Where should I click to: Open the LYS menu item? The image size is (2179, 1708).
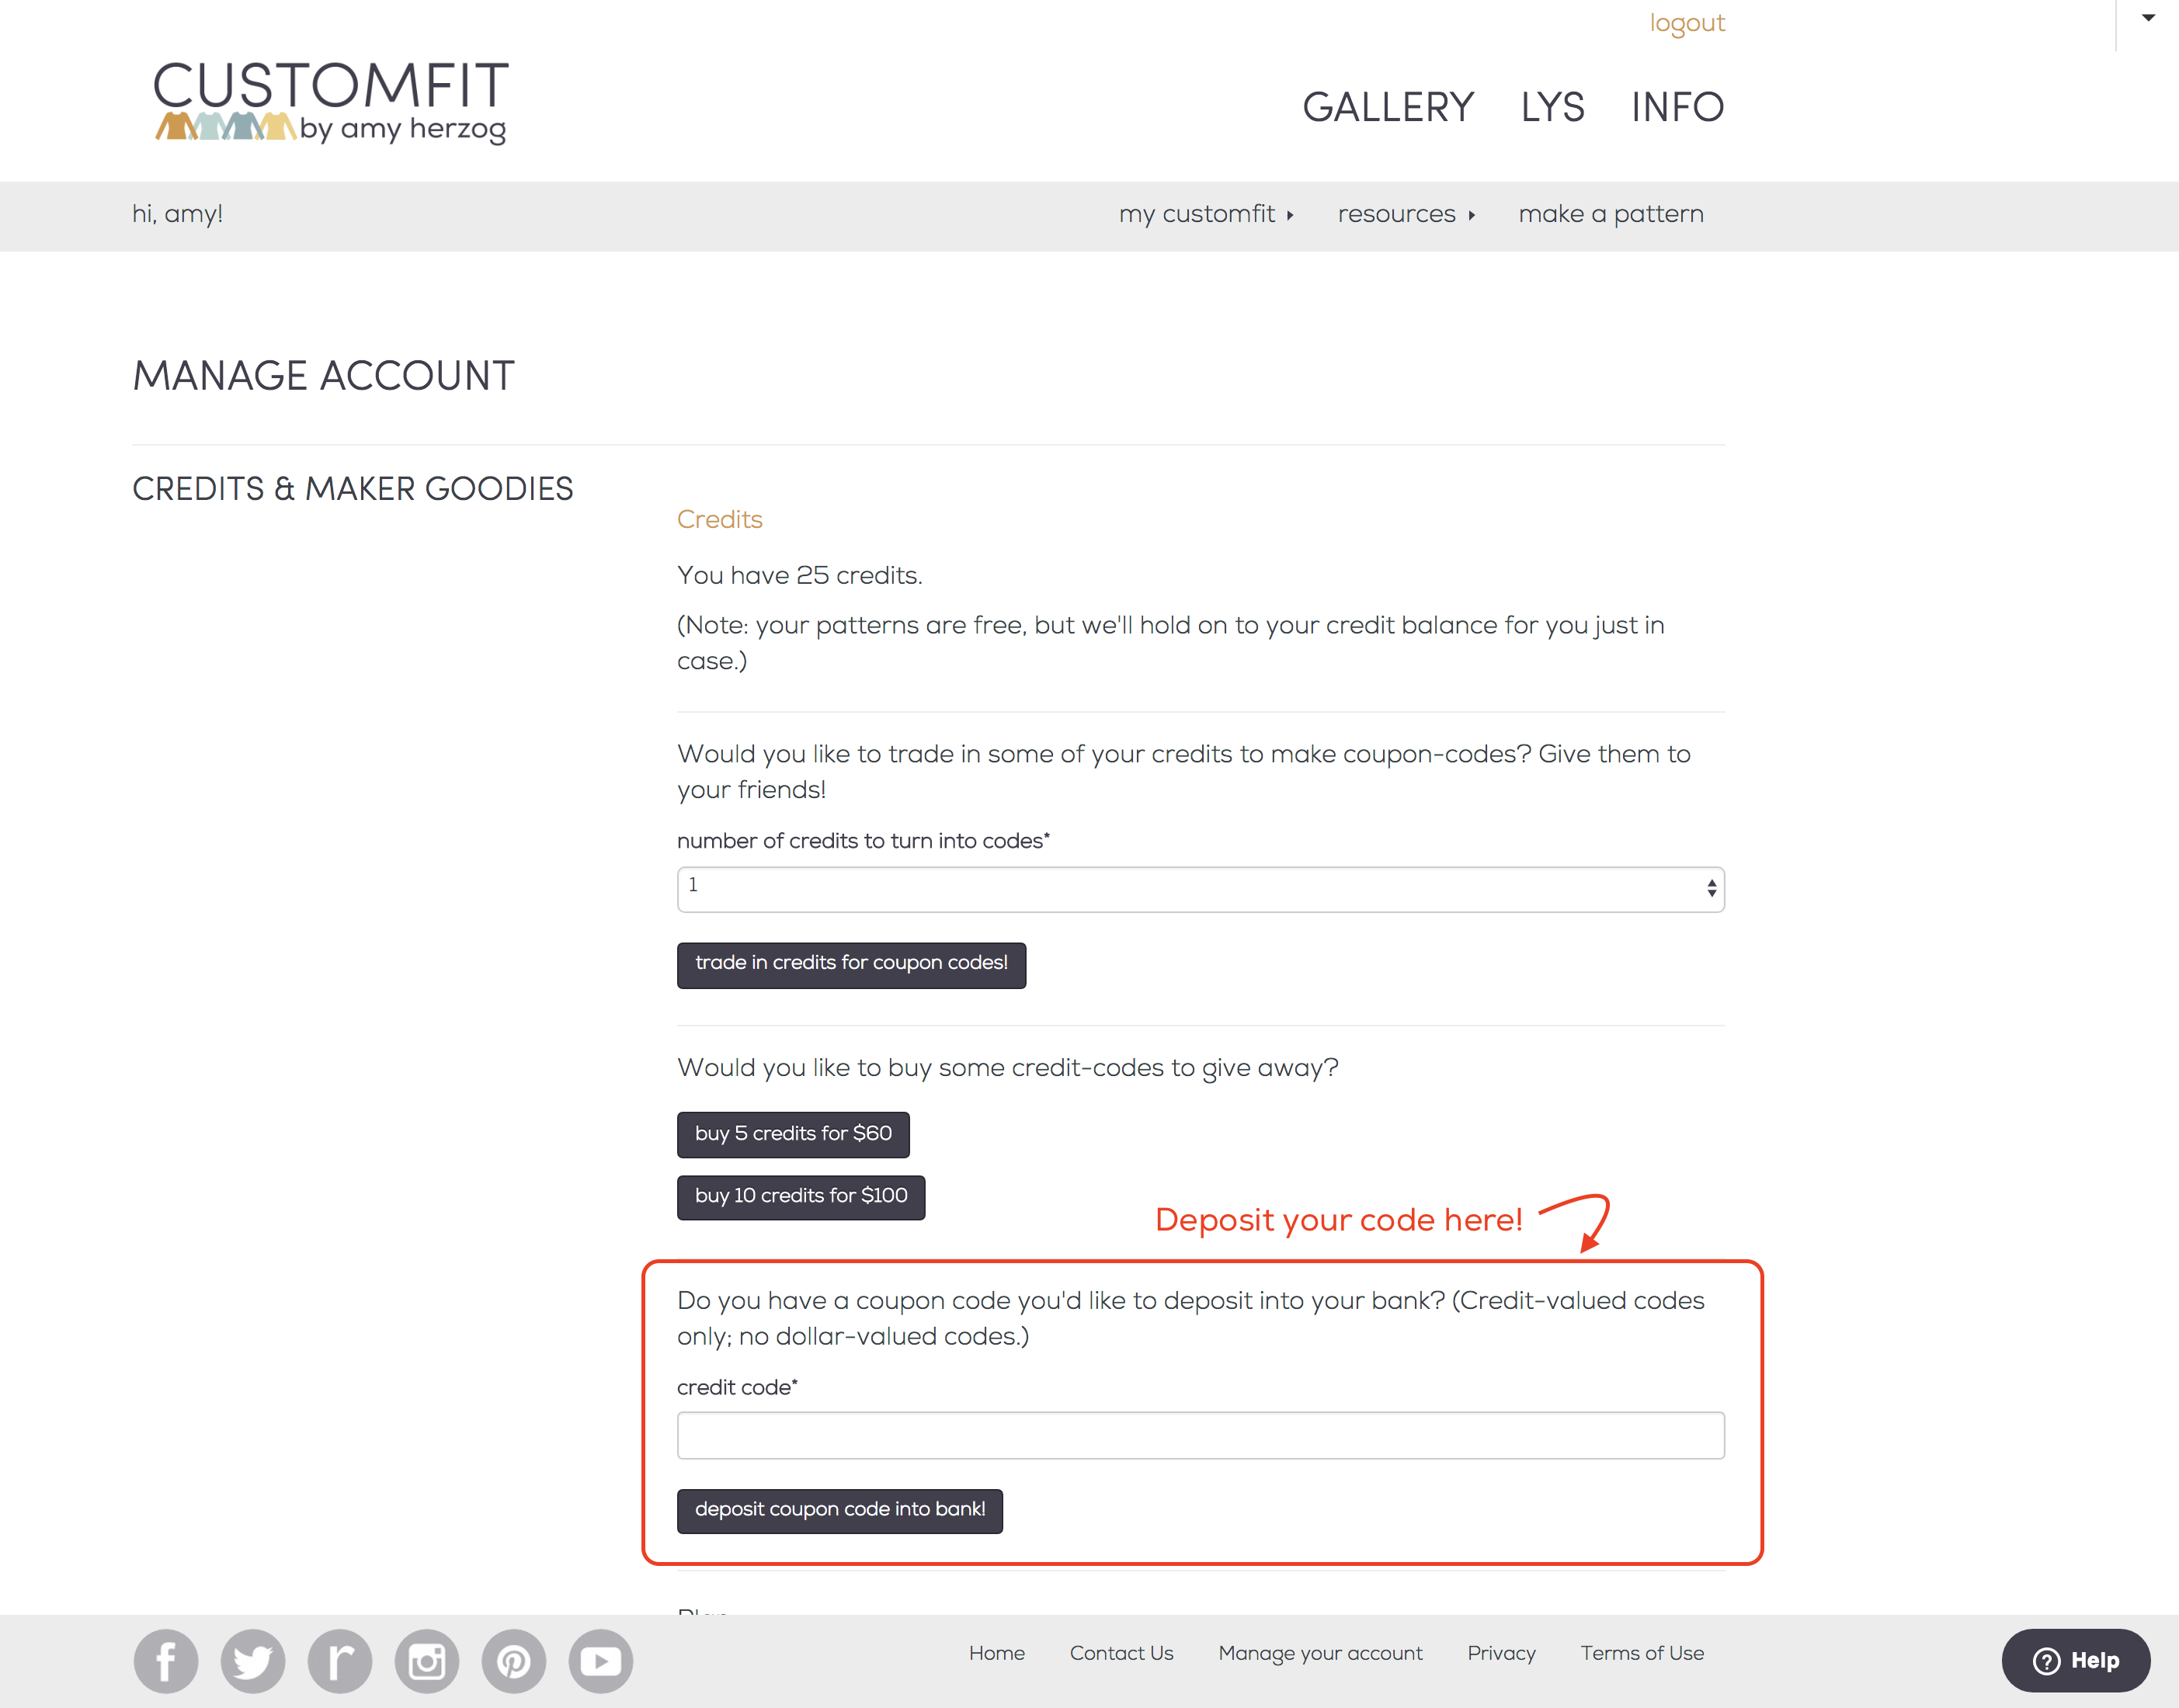coord(1552,107)
